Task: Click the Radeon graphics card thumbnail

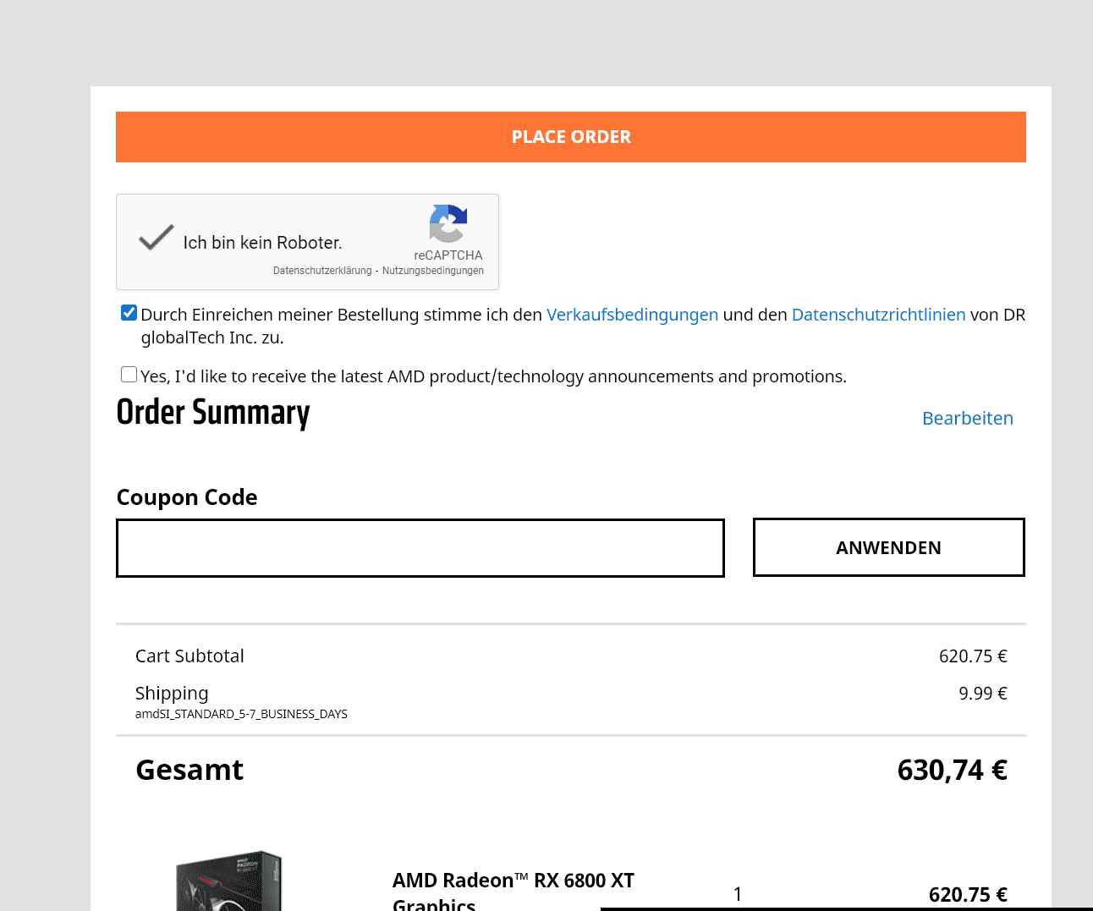Action: (x=228, y=881)
